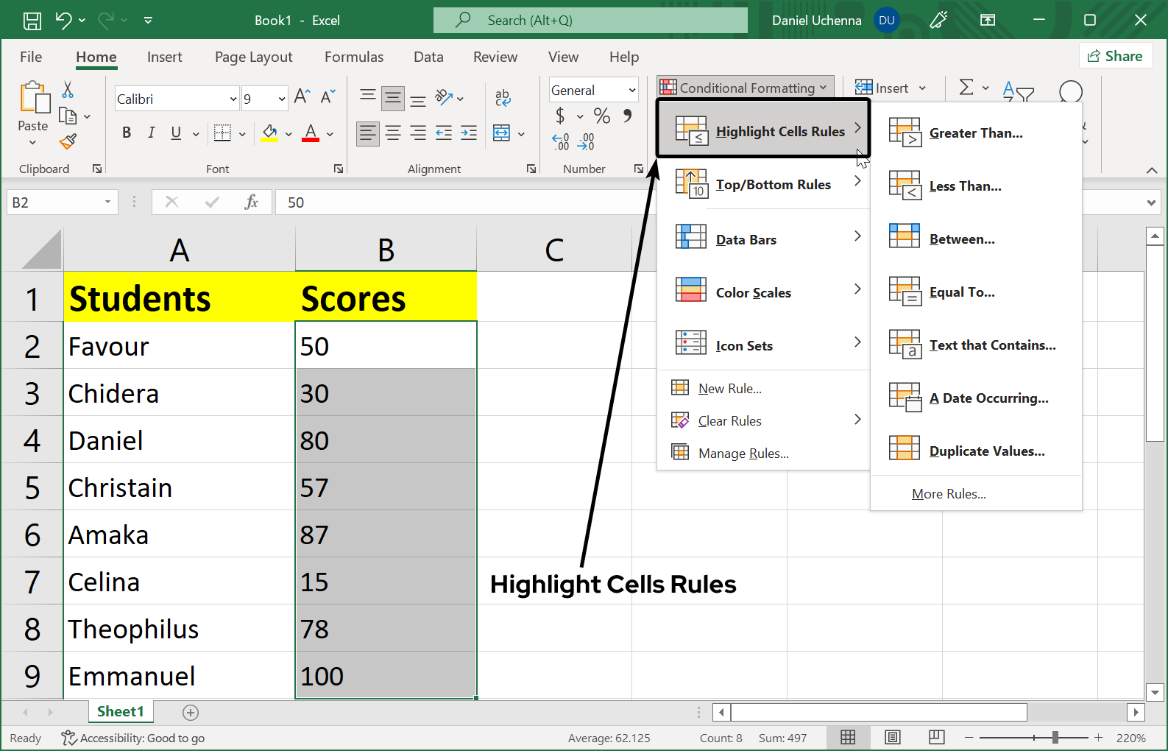Image resolution: width=1168 pixels, height=751 pixels.
Task: Open the Conditional Formatting dropdown
Action: 746,88
